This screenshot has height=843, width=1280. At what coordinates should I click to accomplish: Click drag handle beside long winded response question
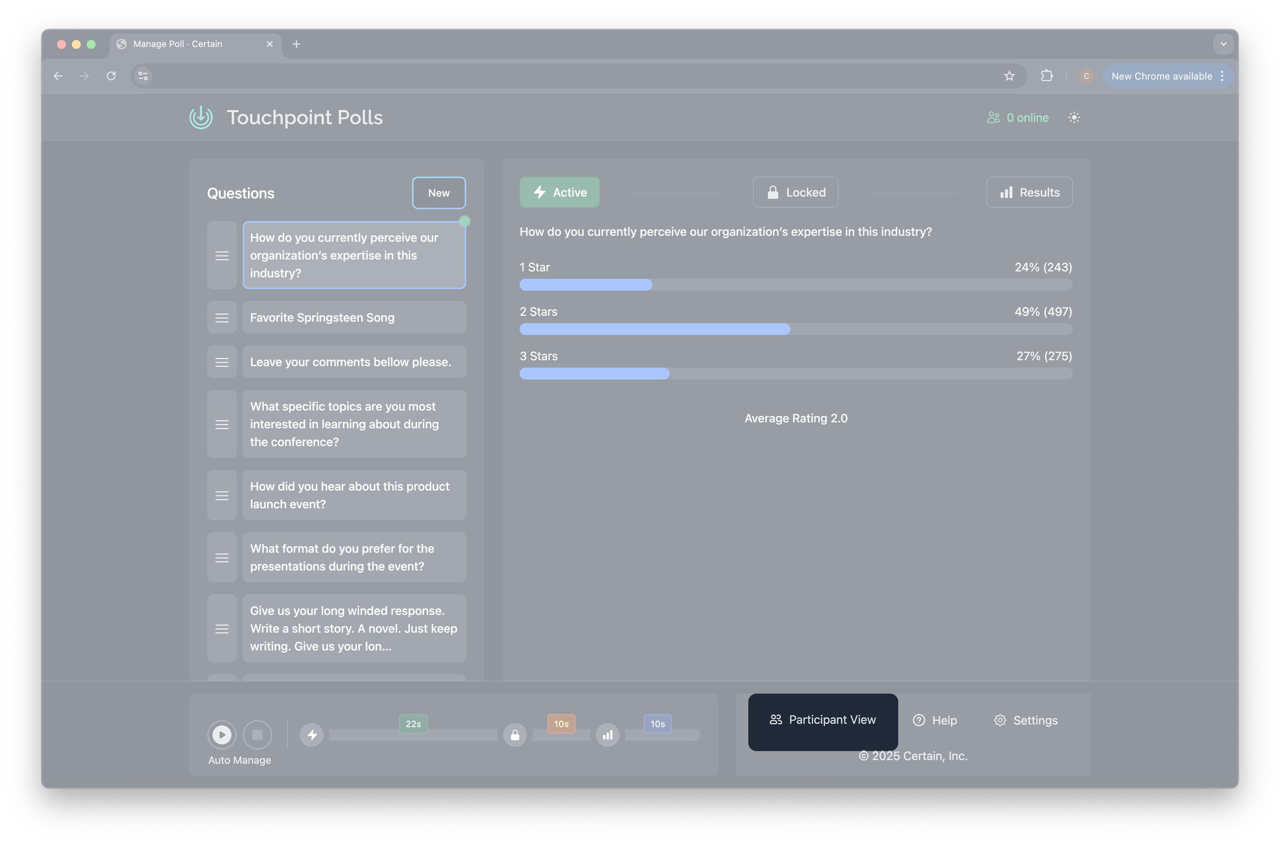pos(221,629)
